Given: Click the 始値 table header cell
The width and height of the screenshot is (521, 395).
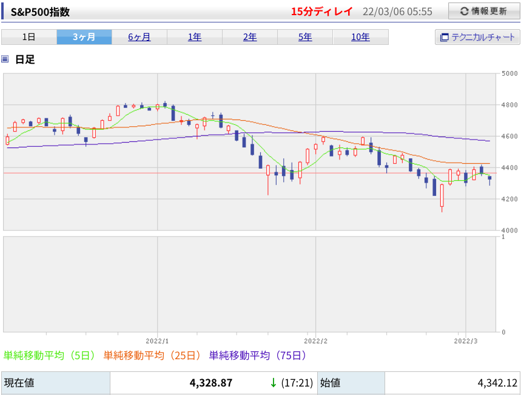Looking at the screenshot, I should (x=351, y=383).
